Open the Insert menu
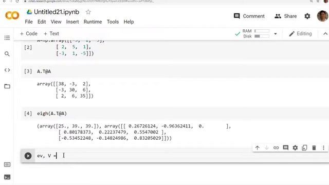This screenshot has height=185, width=329. (72, 22)
